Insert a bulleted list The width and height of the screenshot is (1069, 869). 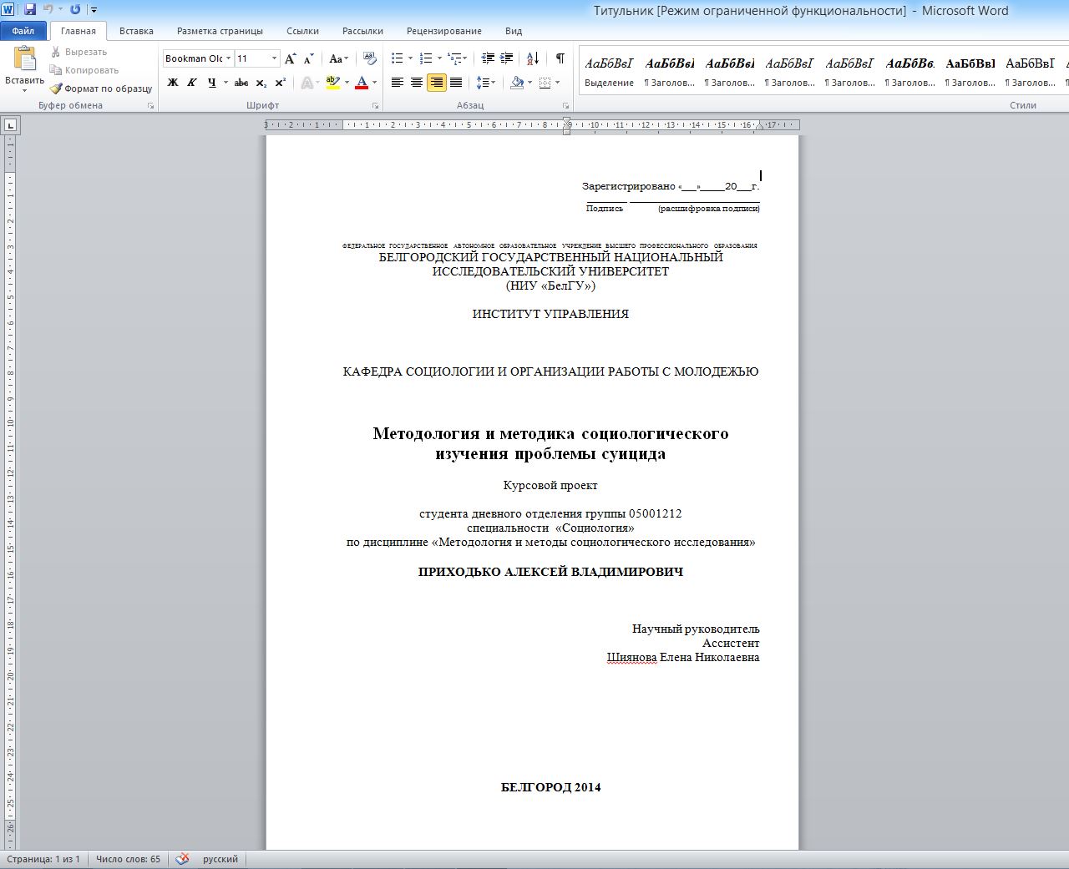pyautogui.click(x=398, y=58)
